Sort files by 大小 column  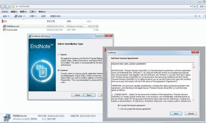(x=89, y=21)
